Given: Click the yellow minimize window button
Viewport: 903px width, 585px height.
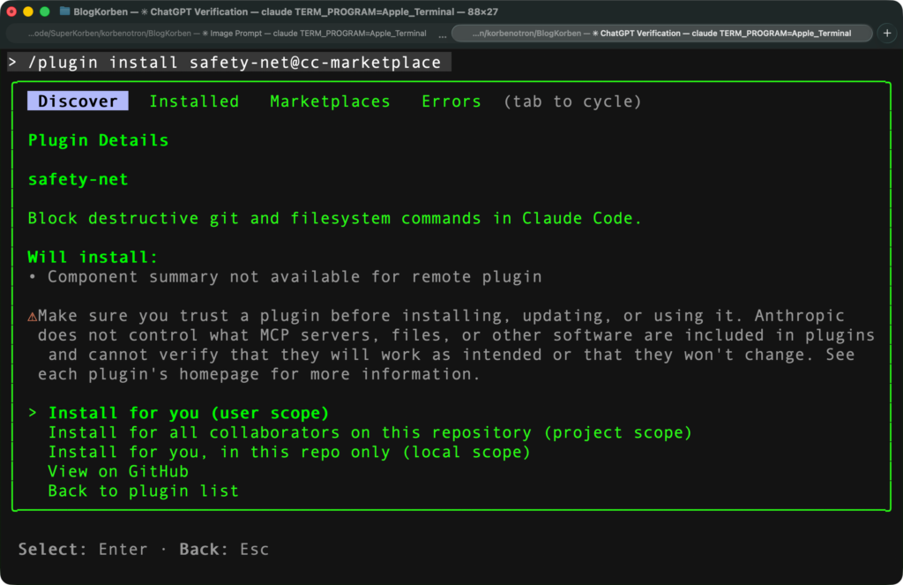Looking at the screenshot, I should coord(27,11).
